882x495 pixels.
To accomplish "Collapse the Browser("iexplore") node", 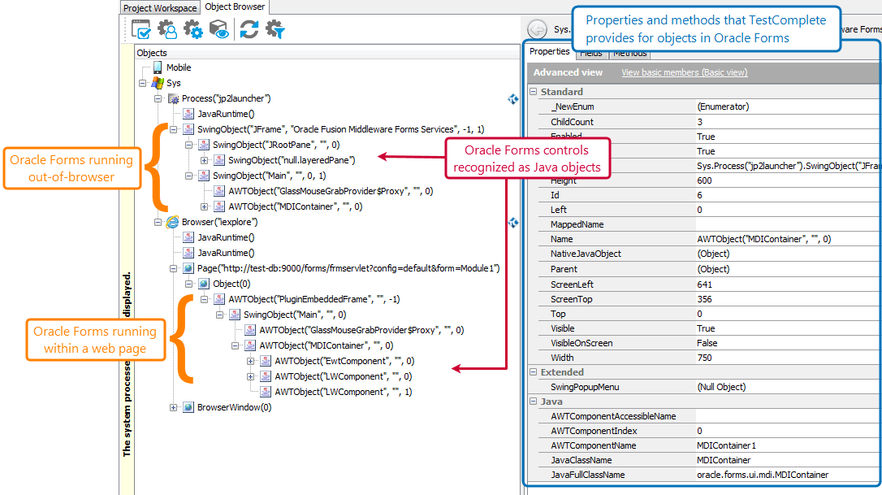I will click(x=158, y=223).
